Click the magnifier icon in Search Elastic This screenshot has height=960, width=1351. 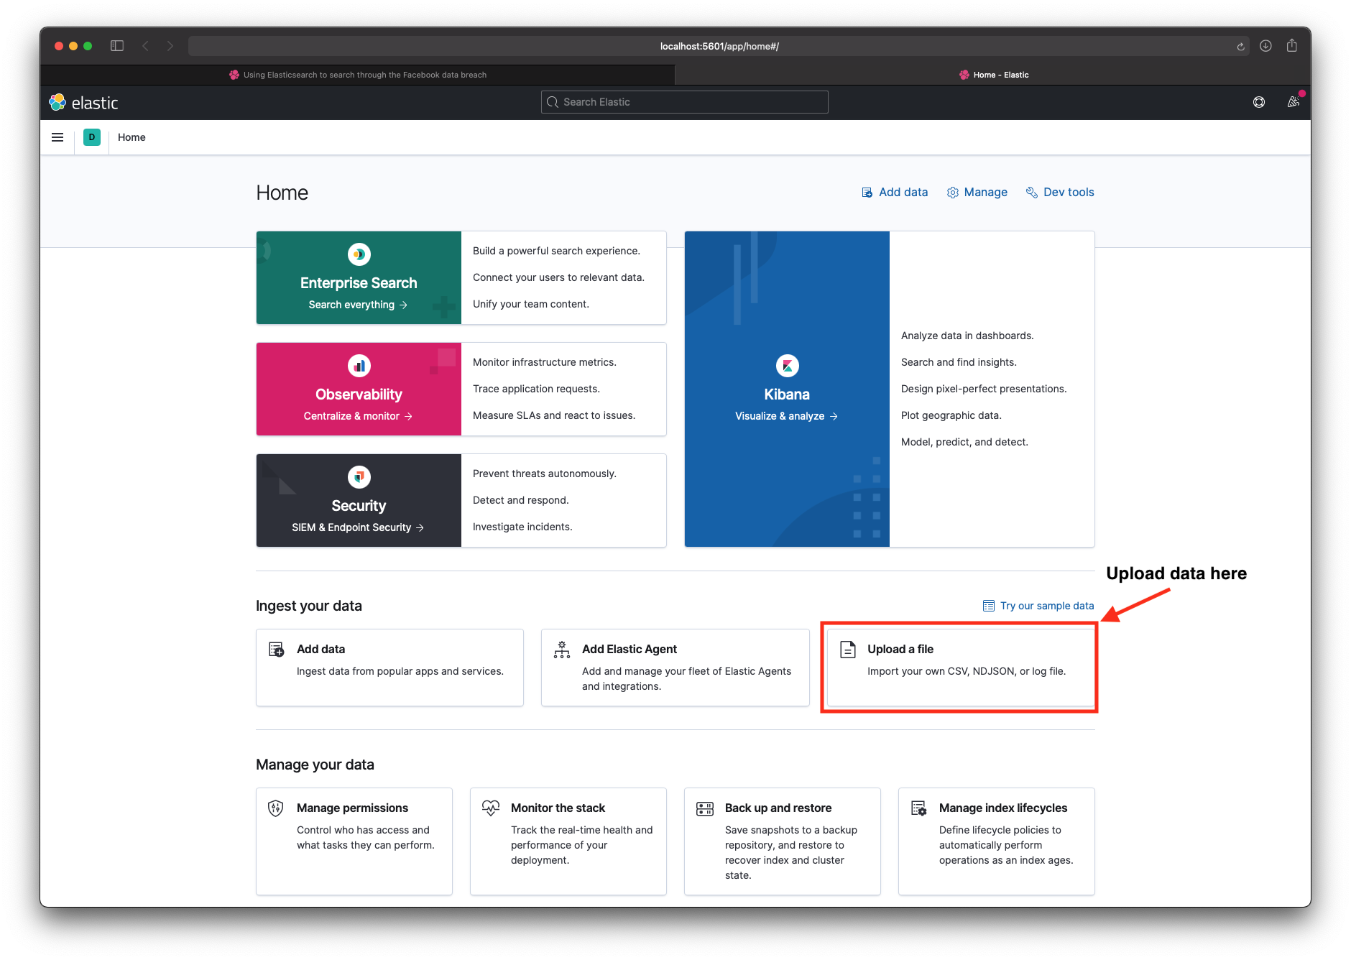click(x=553, y=102)
